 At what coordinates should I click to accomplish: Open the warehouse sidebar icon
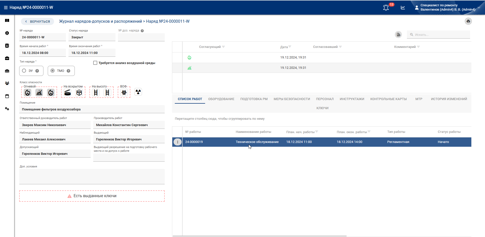(7, 71)
